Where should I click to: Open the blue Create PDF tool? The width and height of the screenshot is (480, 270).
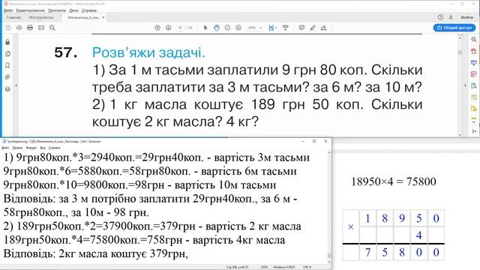point(473,63)
